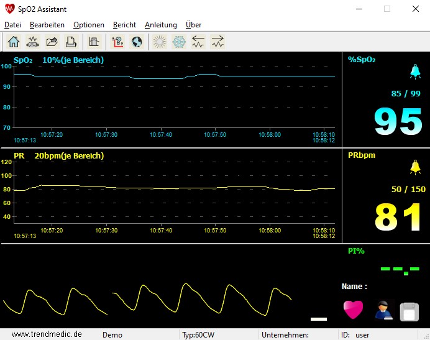Image resolution: width=430 pixels, height=340 pixels.
Task: Click the snowflake freeze waveform icon
Action: coord(179,42)
